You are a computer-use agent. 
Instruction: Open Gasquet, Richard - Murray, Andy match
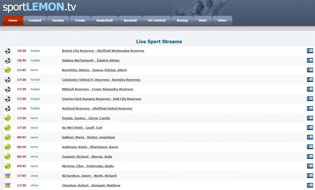87,157
